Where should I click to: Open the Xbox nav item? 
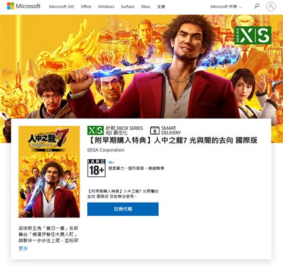coord(146,7)
